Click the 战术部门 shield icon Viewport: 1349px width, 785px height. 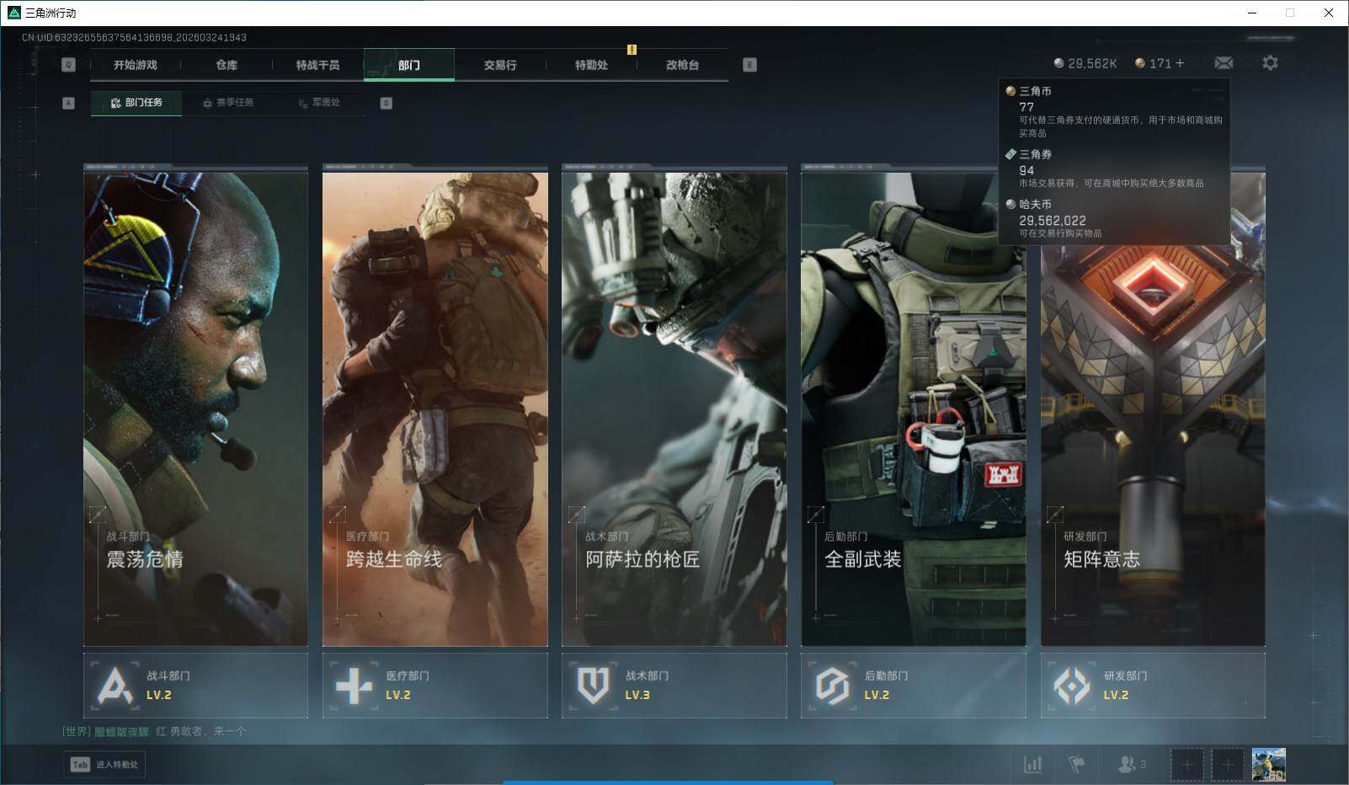pyautogui.click(x=593, y=686)
